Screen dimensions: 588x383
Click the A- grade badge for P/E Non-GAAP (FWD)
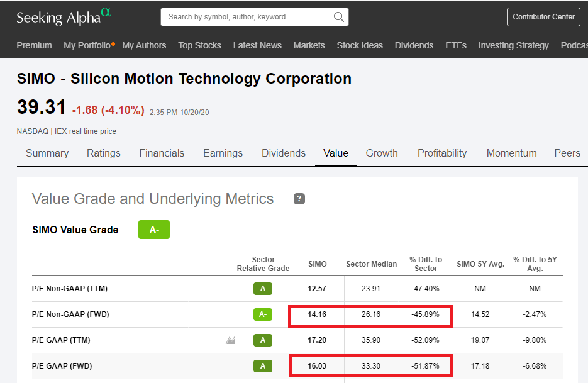click(x=263, y=314)
